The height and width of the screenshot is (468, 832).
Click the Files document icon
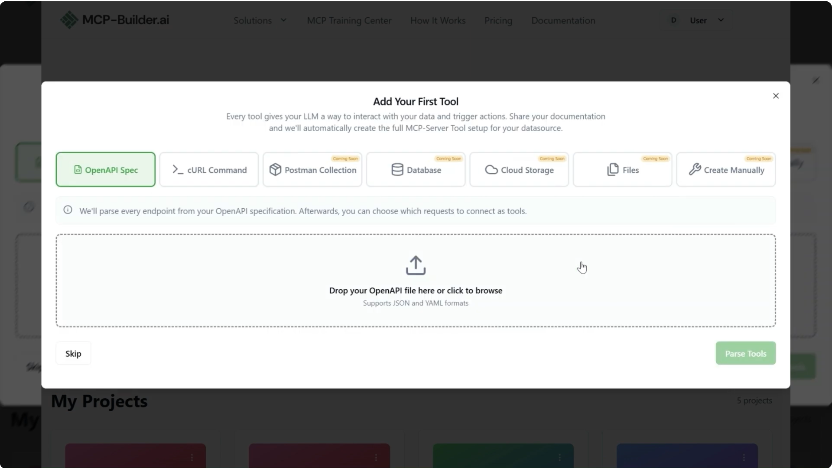(612, 170)
